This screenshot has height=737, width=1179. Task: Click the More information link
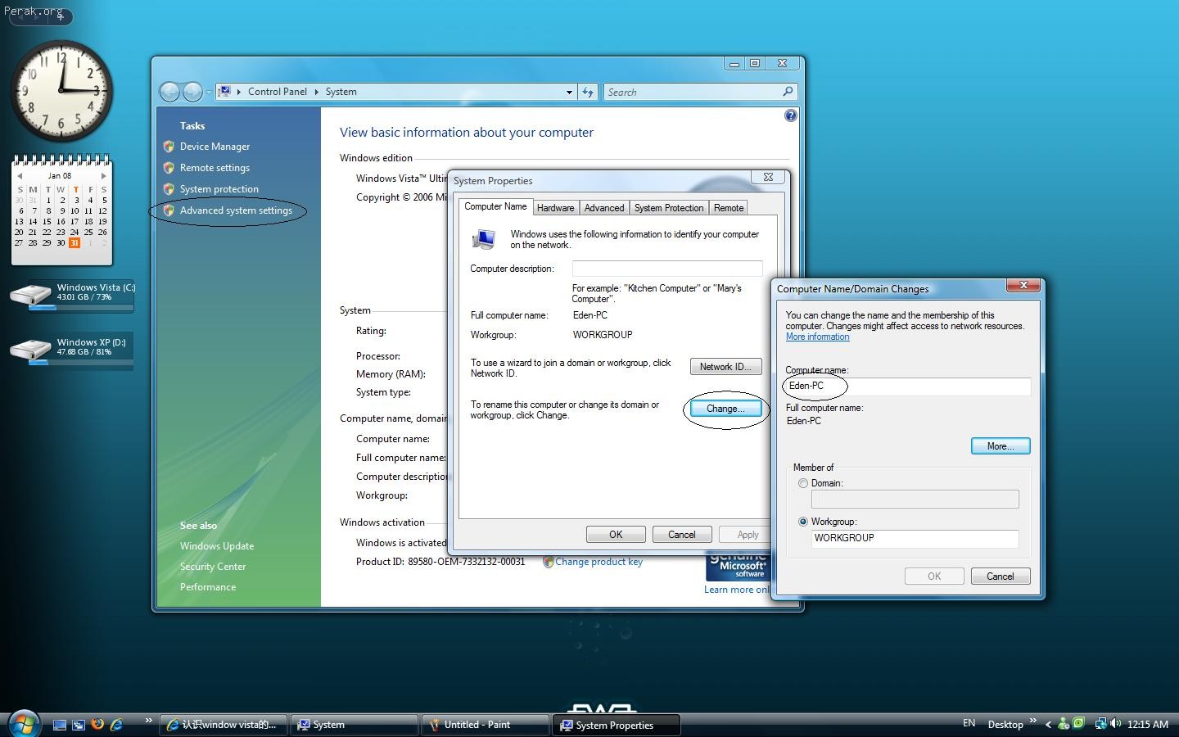pyautogui.click(x=817, y=337)
